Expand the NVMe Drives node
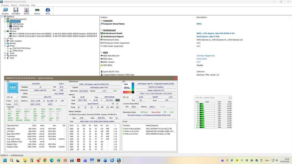Viewport: 292px width, 164px height. coord(8,51)
